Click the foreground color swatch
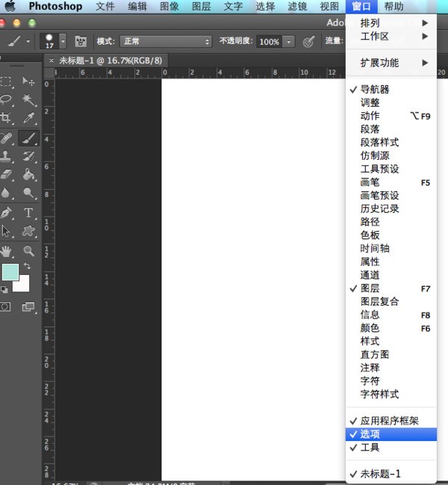This screenshot has height=485, width=448. coord(10,271)
